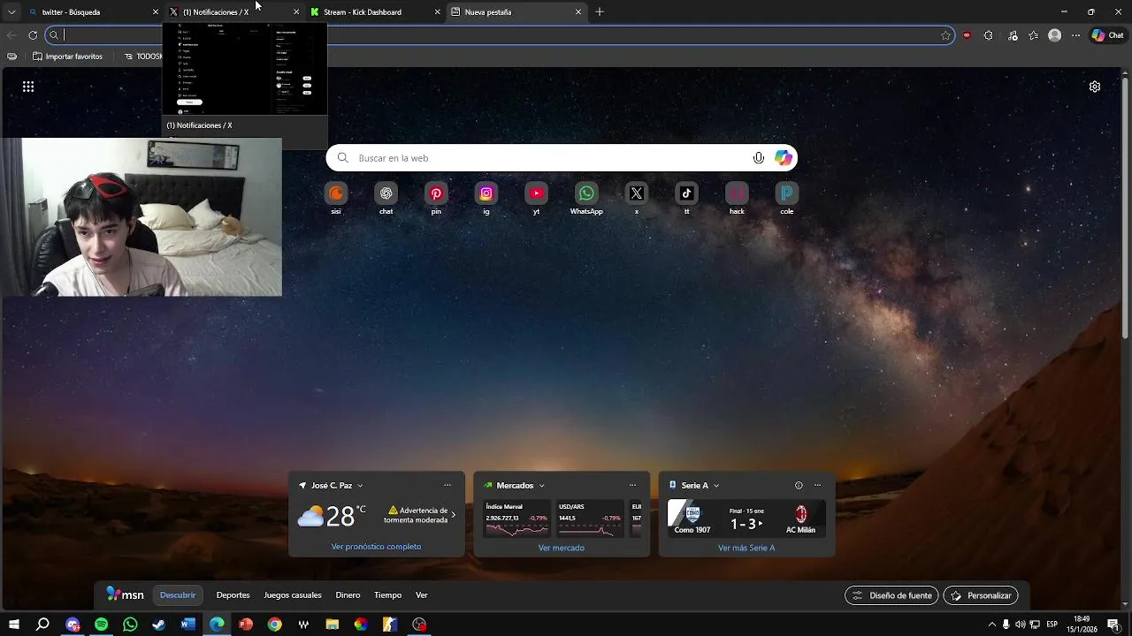The width and height of the screenshot is (1132, 636).
Task: Open the chat (ChatGPT) shortcut tile
Action: (x=386, y=193)
